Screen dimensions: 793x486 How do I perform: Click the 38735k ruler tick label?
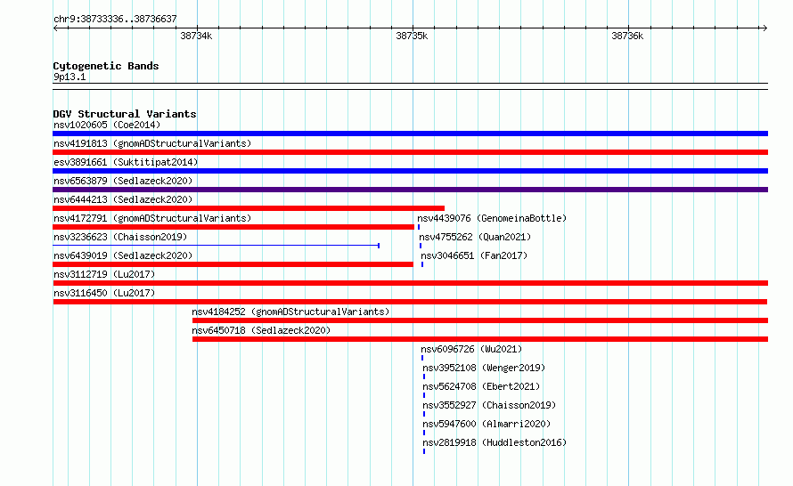tap(412, 36)
